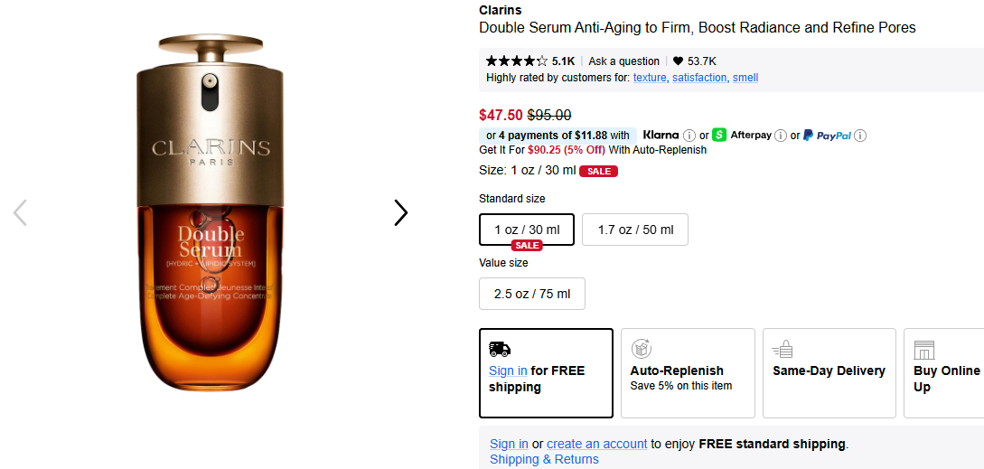Click the Afterpay info icon
984x469 pixels.
tap(781, 136)
